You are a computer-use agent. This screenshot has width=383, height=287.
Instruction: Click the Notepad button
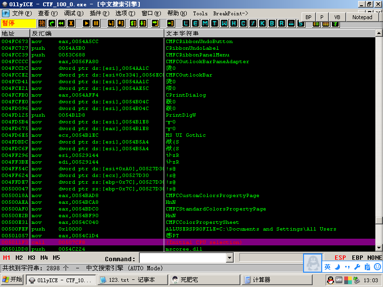coord(362,17)
